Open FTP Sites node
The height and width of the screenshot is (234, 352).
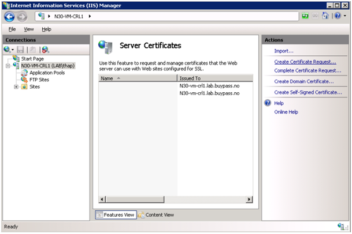pos(39,80)
